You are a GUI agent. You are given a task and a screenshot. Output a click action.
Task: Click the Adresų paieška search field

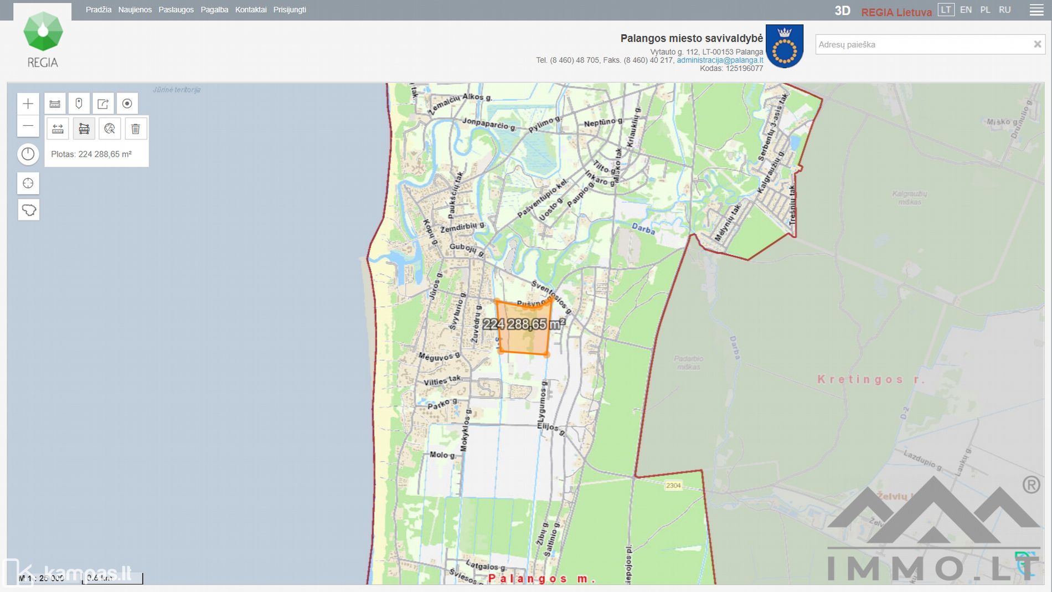point(922,44)
